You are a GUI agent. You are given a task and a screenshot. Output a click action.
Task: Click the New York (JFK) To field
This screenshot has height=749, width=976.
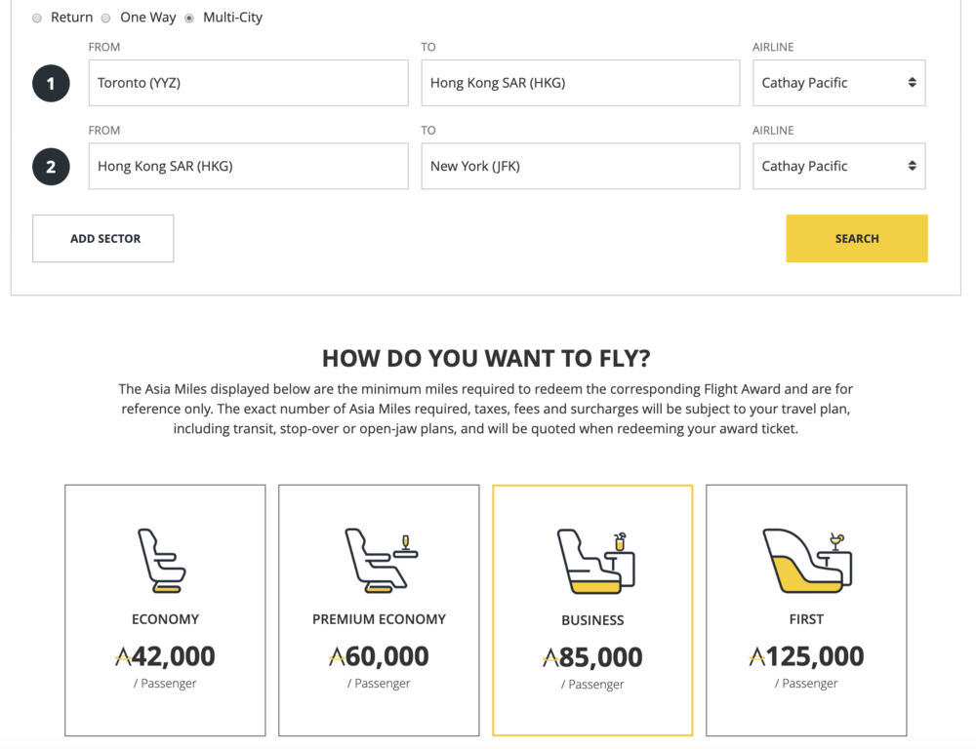coord(580,167)
